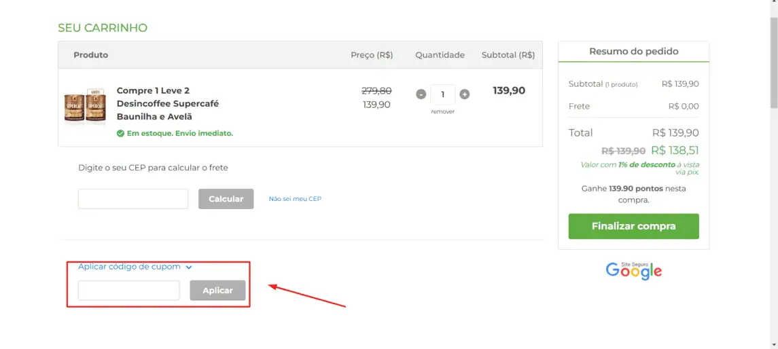Select the 'Resumo do pedido' heading
The height and width of the screenshot is (349, 778).
(x=634, y=52)
